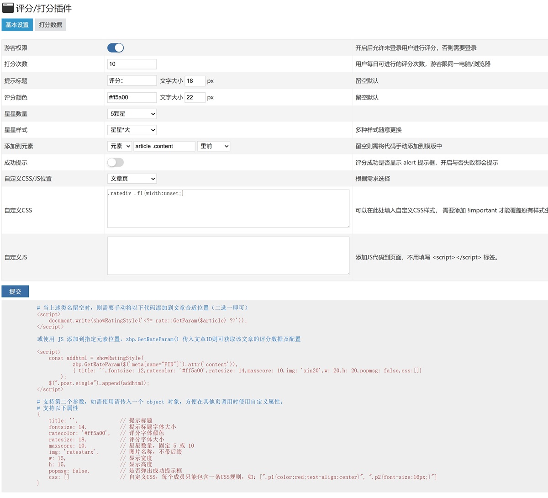The image size is (548, 498).
Task: Click the 星星样式 row label
Action: pos(16,130)
